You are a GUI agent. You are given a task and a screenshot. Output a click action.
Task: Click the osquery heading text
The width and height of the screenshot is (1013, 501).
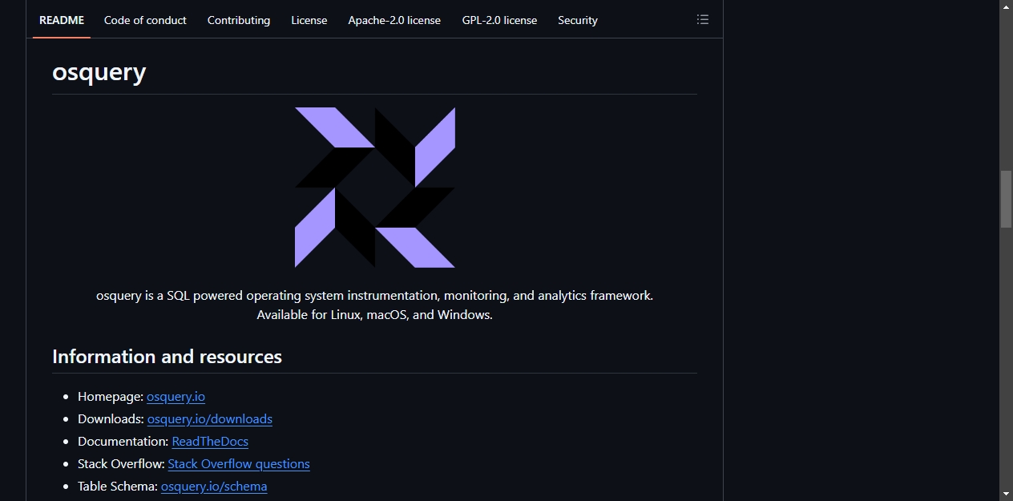point(99,72)
